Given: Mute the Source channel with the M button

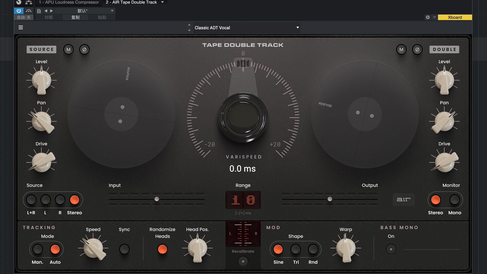Looking at the screenshot, I should tap(68, 49).
